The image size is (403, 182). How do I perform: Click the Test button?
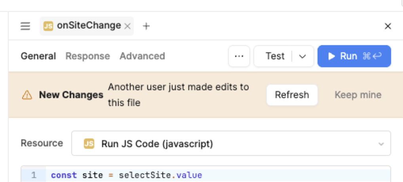tap(275, 56)
